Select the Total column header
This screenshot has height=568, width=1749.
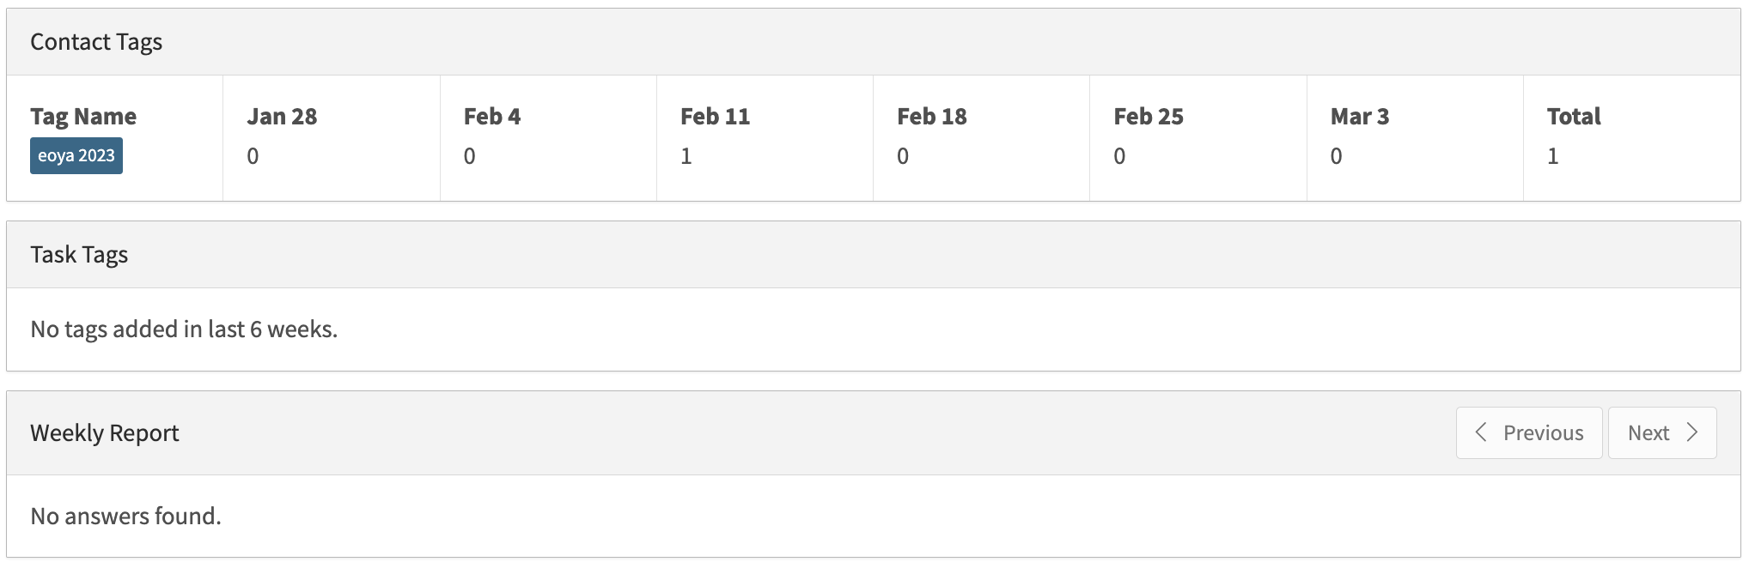pos(1574,117)
